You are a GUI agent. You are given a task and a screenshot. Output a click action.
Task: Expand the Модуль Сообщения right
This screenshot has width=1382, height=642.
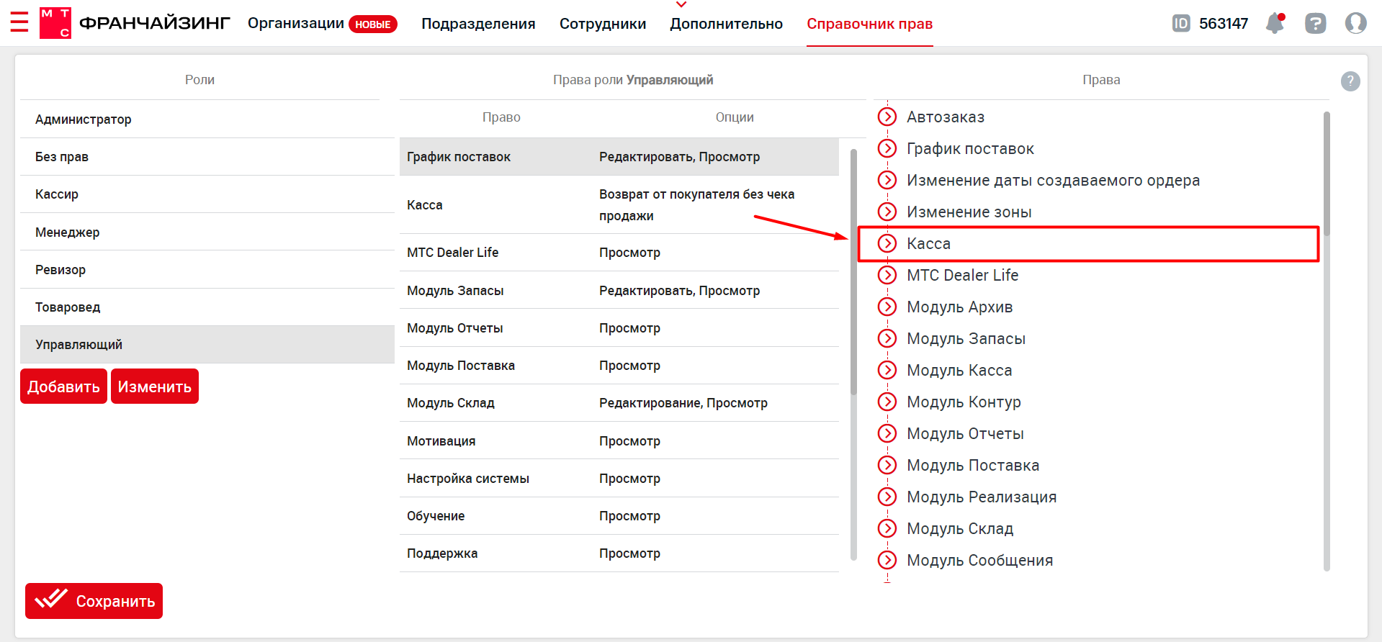coord(887,560)
